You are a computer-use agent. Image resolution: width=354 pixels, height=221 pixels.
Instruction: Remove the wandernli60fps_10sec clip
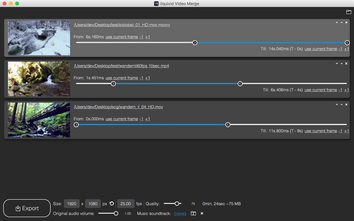(346, 63)
